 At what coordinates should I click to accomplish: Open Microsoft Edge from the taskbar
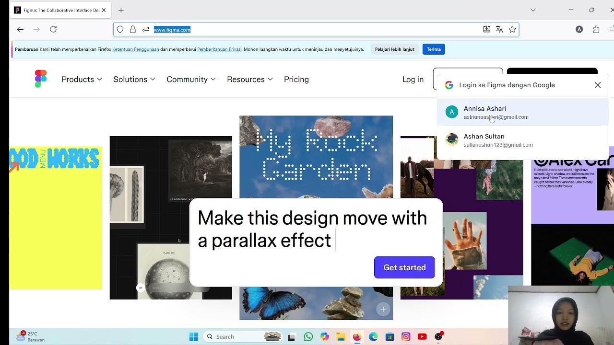click(373, 337)
